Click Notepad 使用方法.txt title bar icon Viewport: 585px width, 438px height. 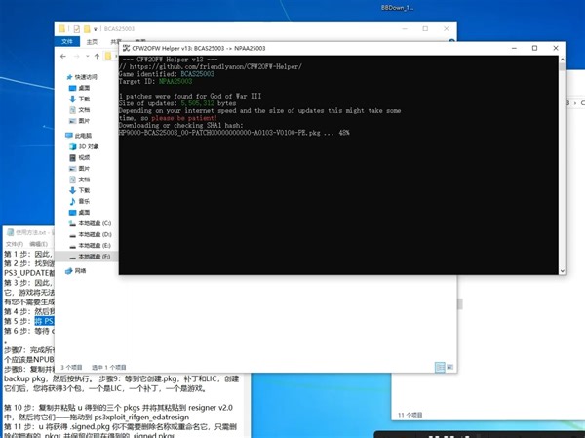click(x=10, y=232)
